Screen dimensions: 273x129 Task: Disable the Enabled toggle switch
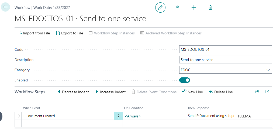[x=185, y=80]
